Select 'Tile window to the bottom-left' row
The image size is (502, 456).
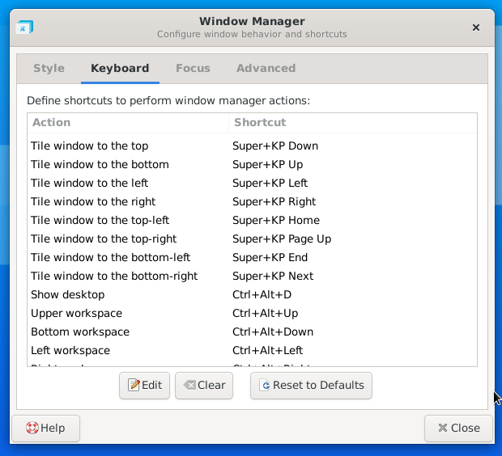[253, 257]
